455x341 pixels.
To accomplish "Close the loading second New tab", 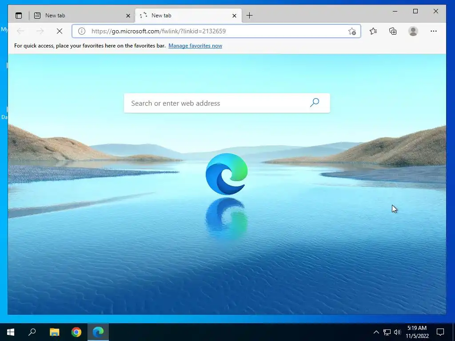I will point(234,16).
